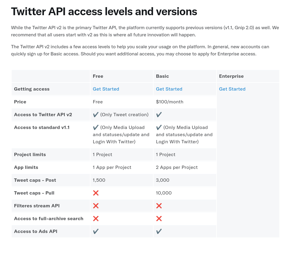Select the Project limits row label
This screenshot has height=255, width=302.
click(x=30, y=155)
